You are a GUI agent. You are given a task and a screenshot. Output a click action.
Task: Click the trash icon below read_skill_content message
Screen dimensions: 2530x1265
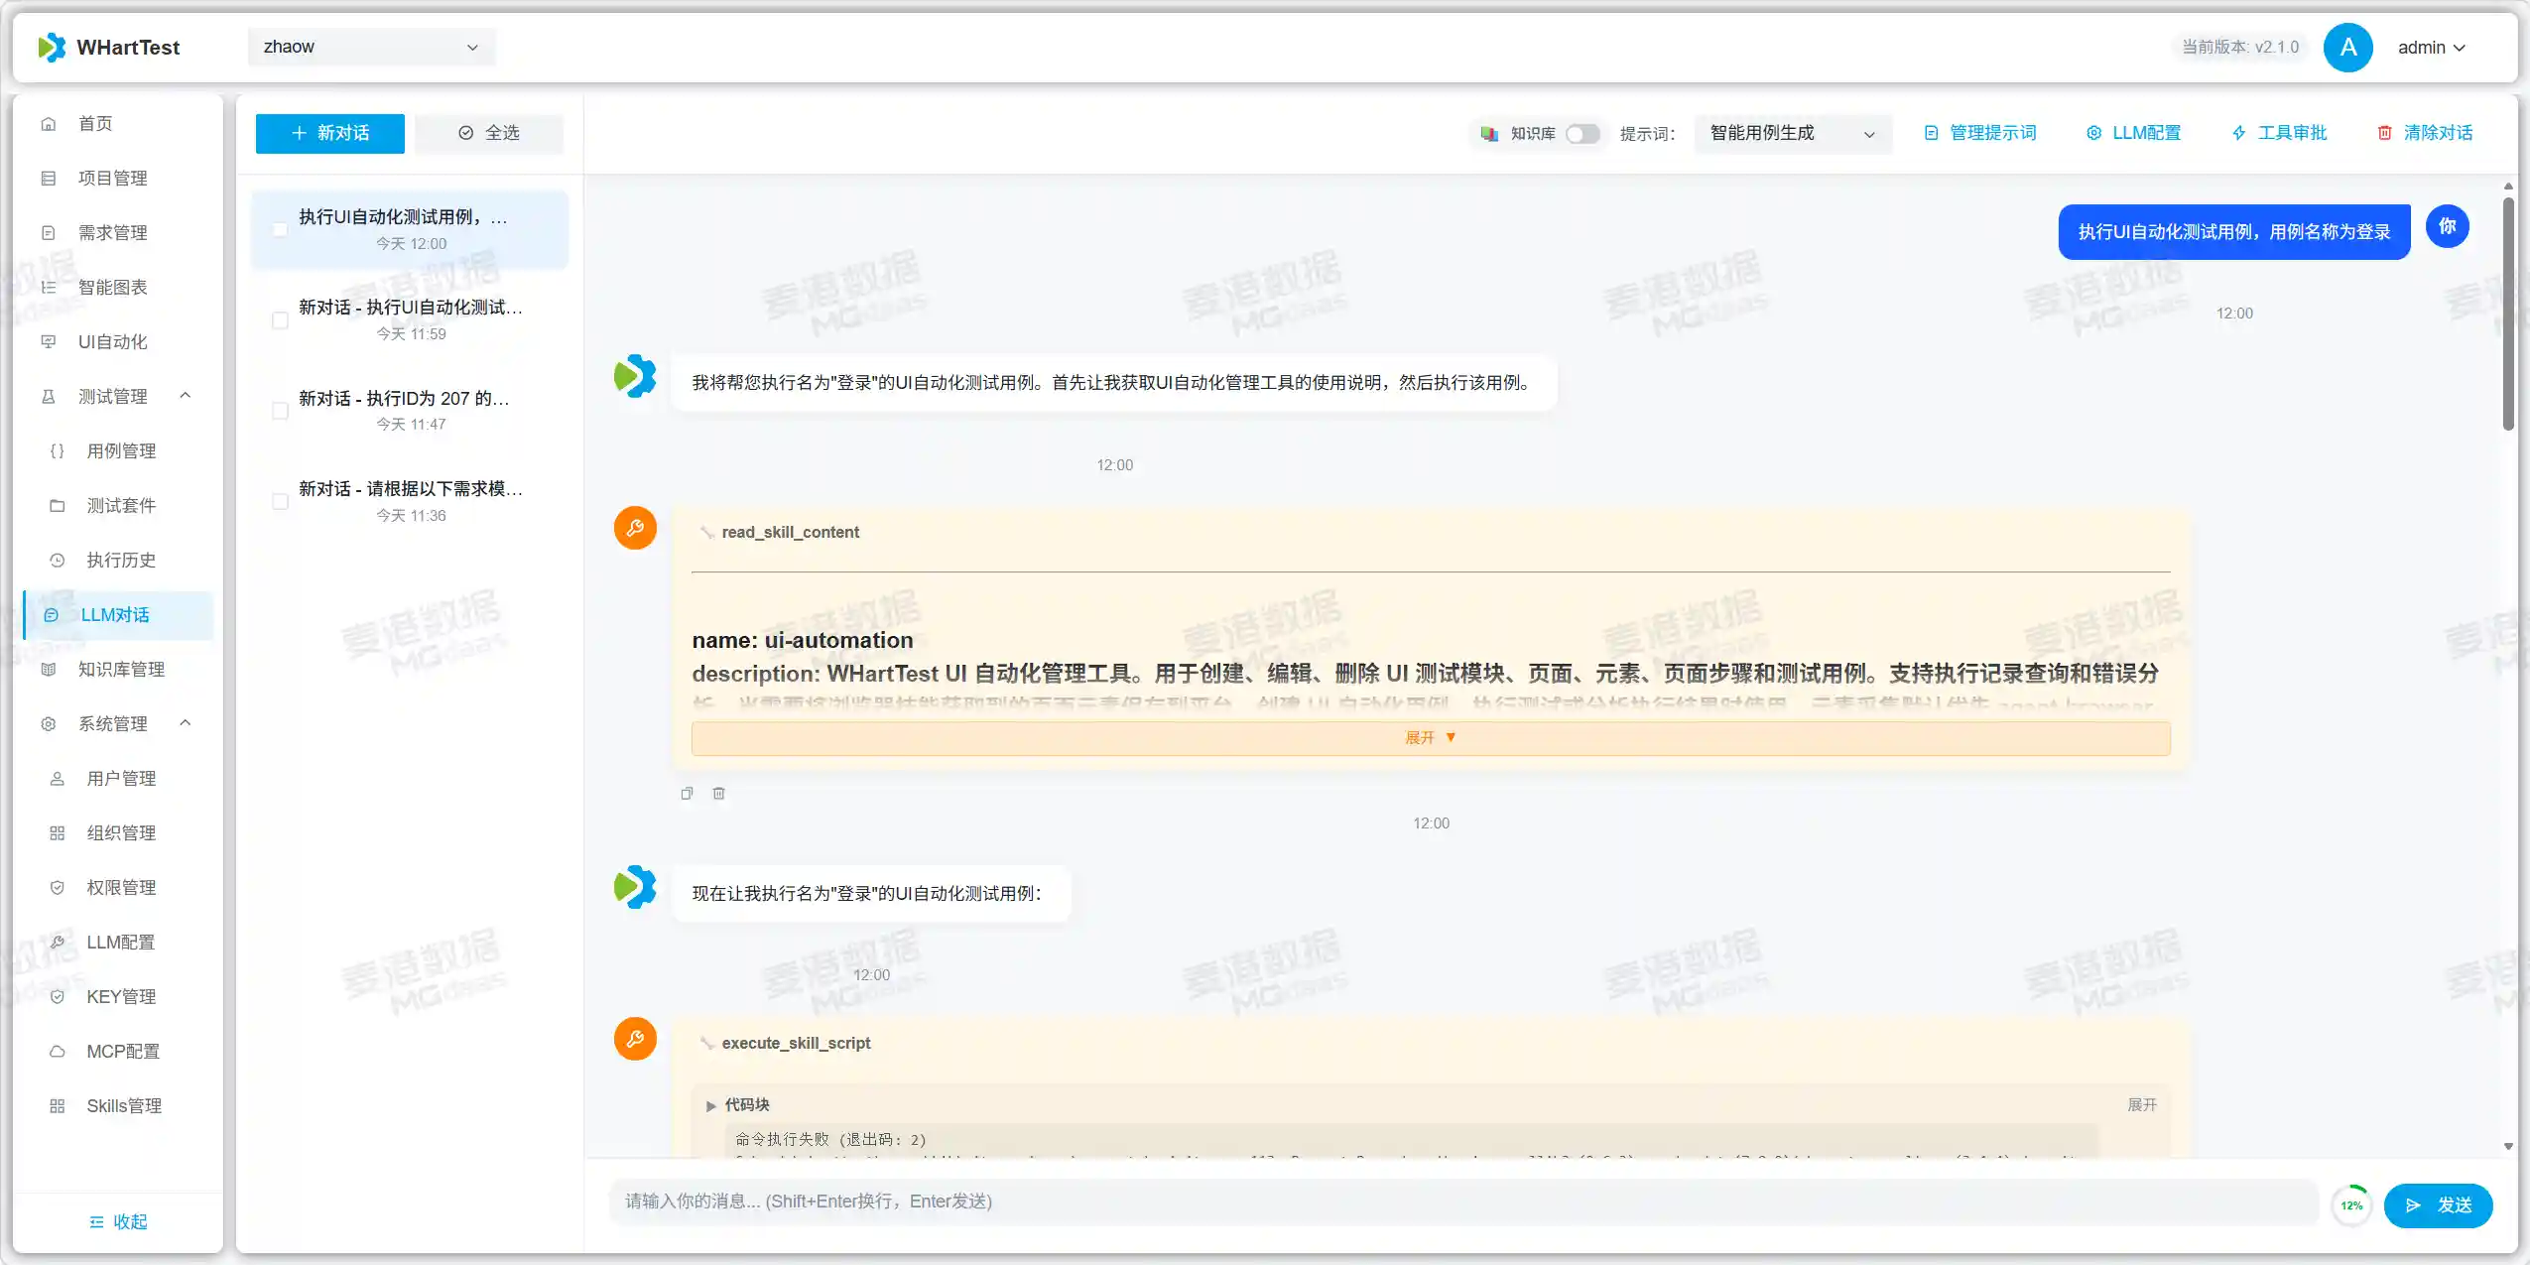pos(719,793)
